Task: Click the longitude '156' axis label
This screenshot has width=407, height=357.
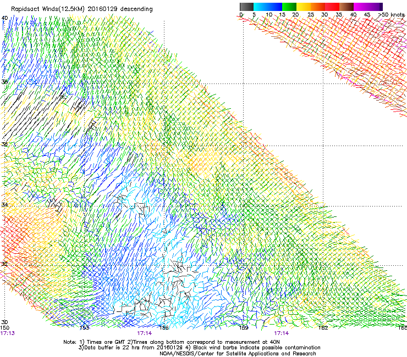Action: point(164,328)
